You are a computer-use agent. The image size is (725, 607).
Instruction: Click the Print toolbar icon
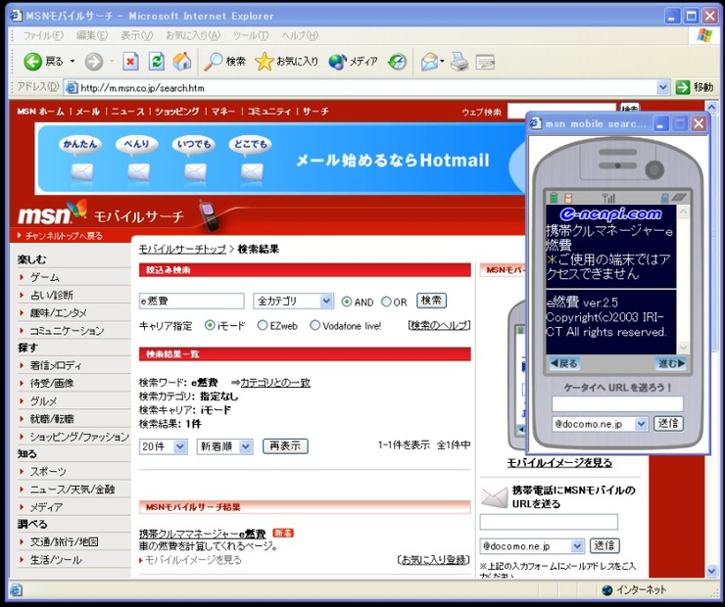459,62
